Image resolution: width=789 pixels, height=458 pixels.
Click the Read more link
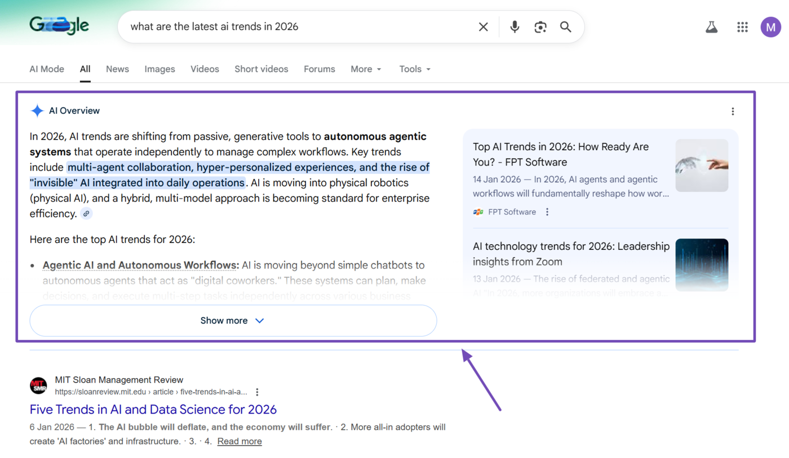click(240, 441)
